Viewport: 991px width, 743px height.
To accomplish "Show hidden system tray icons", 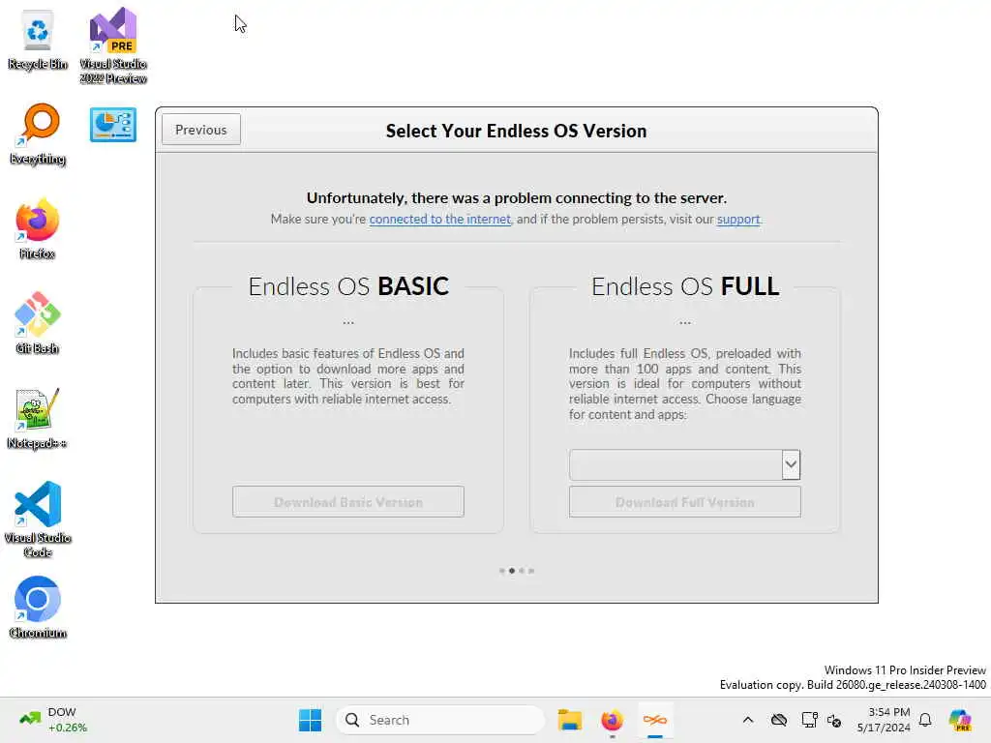I will click(x=748, y=720).
